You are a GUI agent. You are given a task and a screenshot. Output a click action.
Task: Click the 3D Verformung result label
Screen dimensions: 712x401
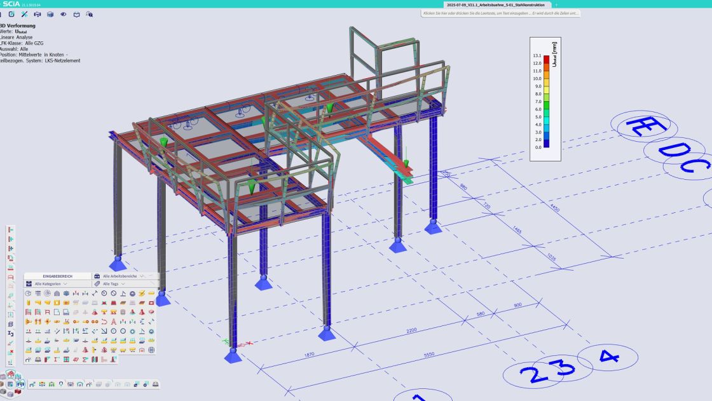[x=18, y=26]
